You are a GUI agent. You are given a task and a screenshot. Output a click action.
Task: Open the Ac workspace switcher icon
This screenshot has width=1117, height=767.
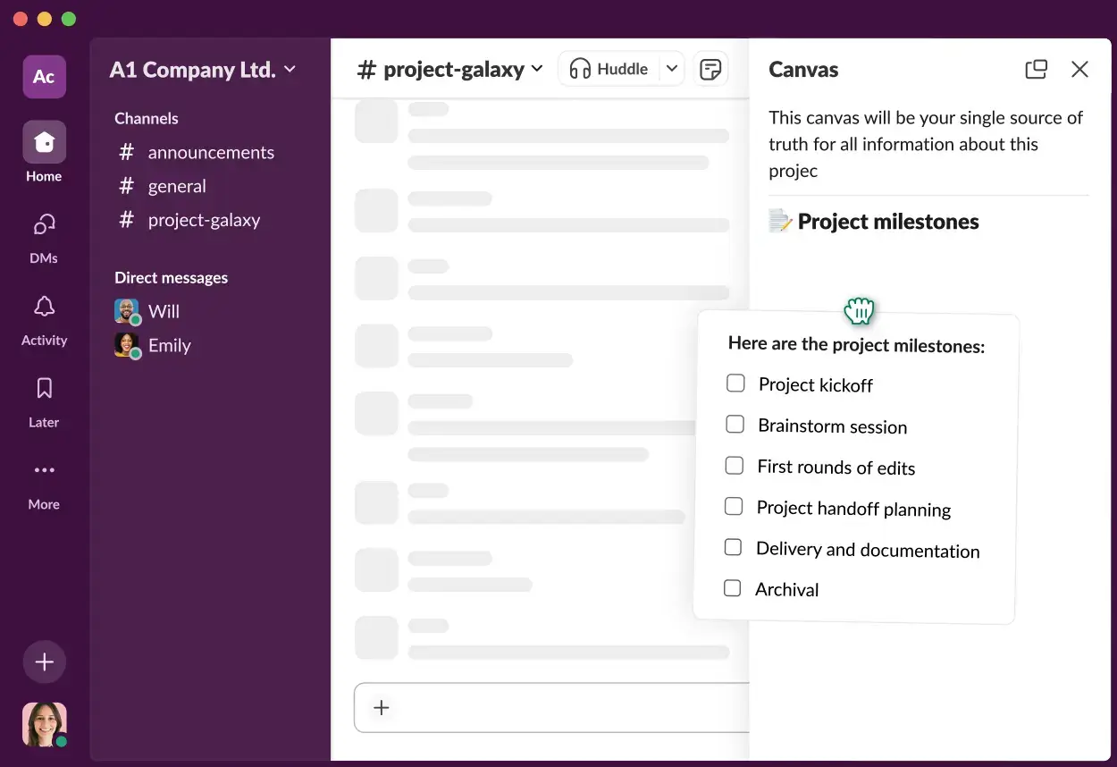(44, 76)
